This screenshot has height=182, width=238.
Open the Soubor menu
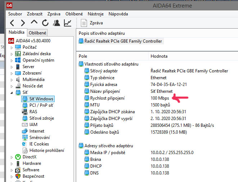tap(15, 14)
